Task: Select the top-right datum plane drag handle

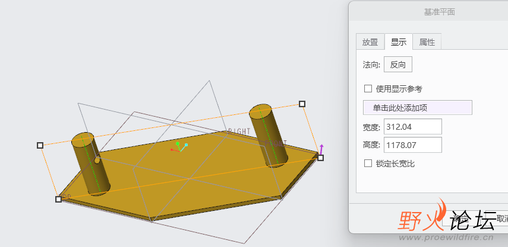Action: point(302,104)
